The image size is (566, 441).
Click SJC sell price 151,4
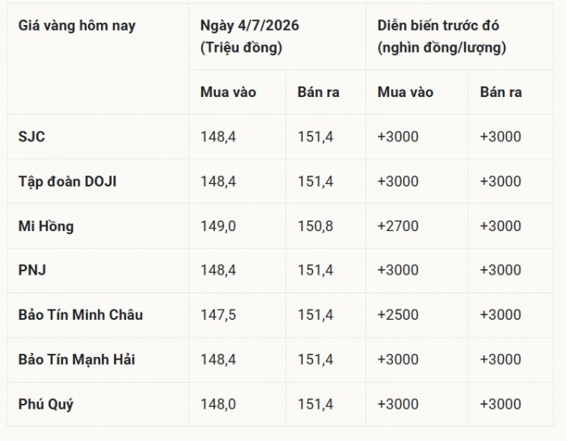pos(315,136)
